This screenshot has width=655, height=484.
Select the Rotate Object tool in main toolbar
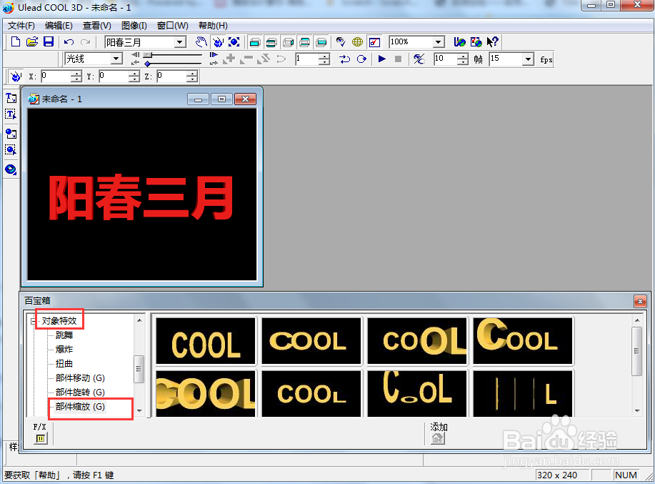(218, 41)
